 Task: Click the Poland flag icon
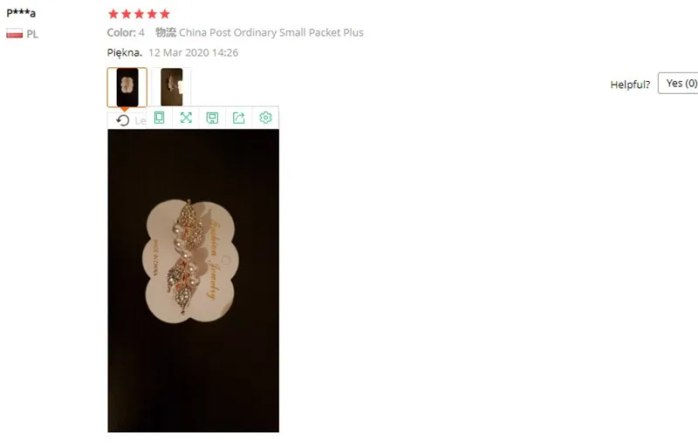[14, 33]
